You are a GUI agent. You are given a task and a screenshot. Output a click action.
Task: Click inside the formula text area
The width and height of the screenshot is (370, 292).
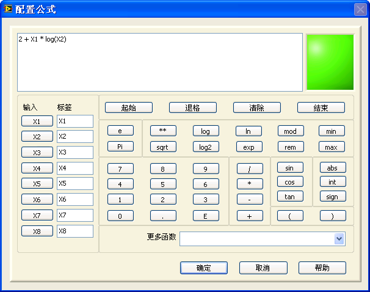tap(160, 62)
